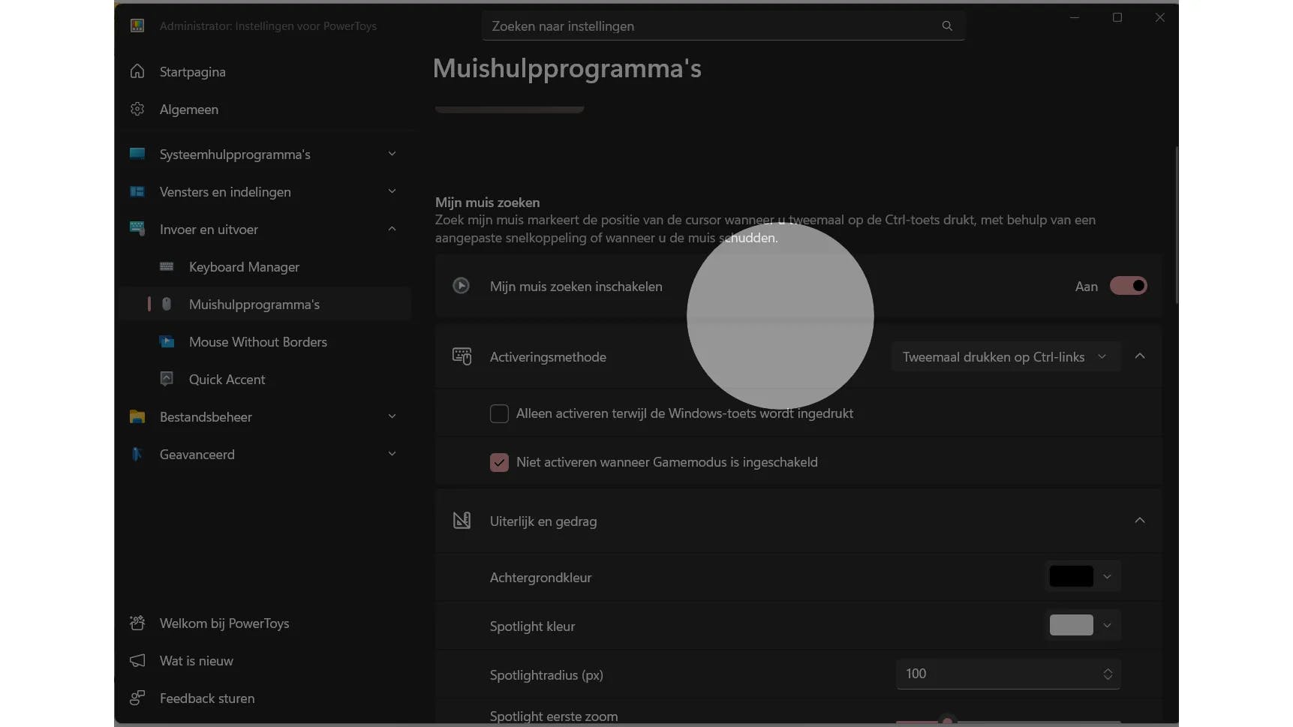Collapse the Uiterlijk en gedrag card
The image size is (1293, 727).
pyautogui.click(x=1140, y=520)
